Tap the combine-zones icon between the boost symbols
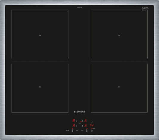This screenshot has height=140, width=159. coord(80,123)
